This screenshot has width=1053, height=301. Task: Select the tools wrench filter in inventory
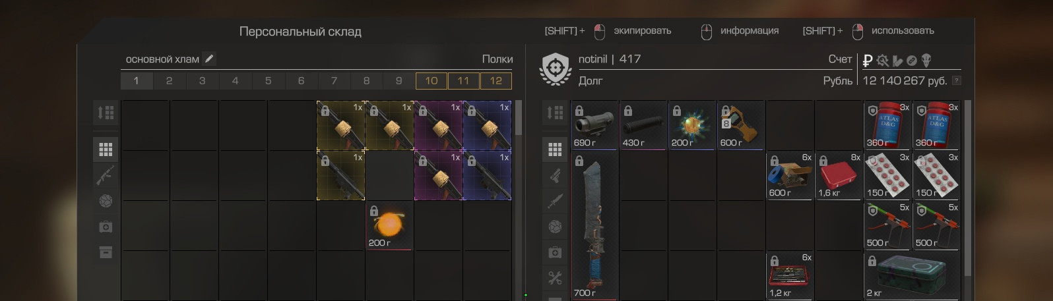(555, 278)
